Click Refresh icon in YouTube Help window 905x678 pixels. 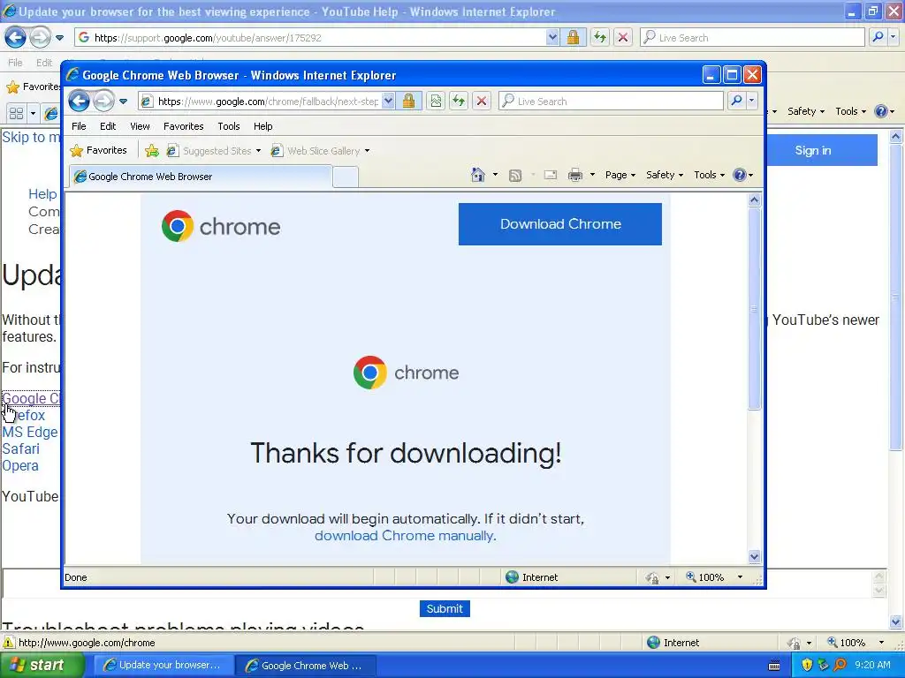coord(600,38)
